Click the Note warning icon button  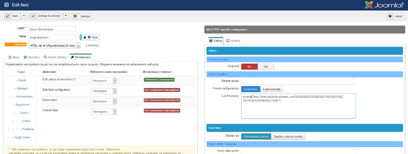click(89, 37)
